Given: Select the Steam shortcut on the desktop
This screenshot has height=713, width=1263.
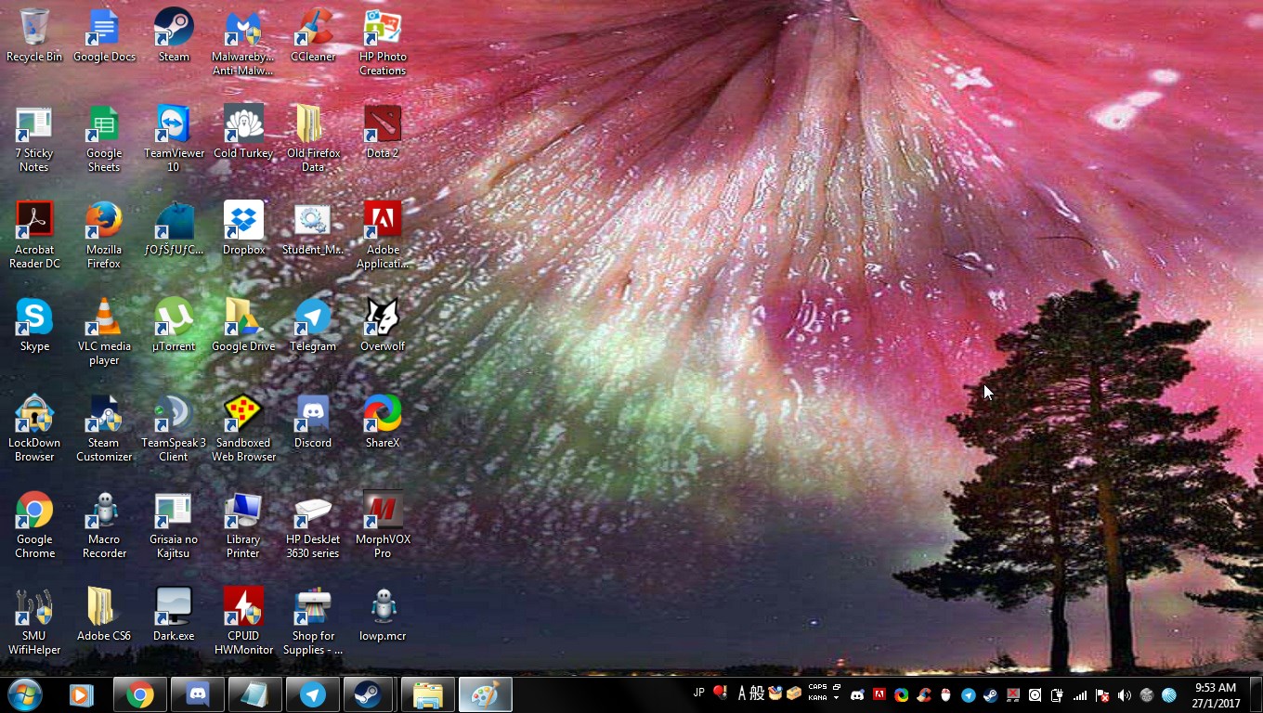Looking at the screenshot, I should 174,36.
